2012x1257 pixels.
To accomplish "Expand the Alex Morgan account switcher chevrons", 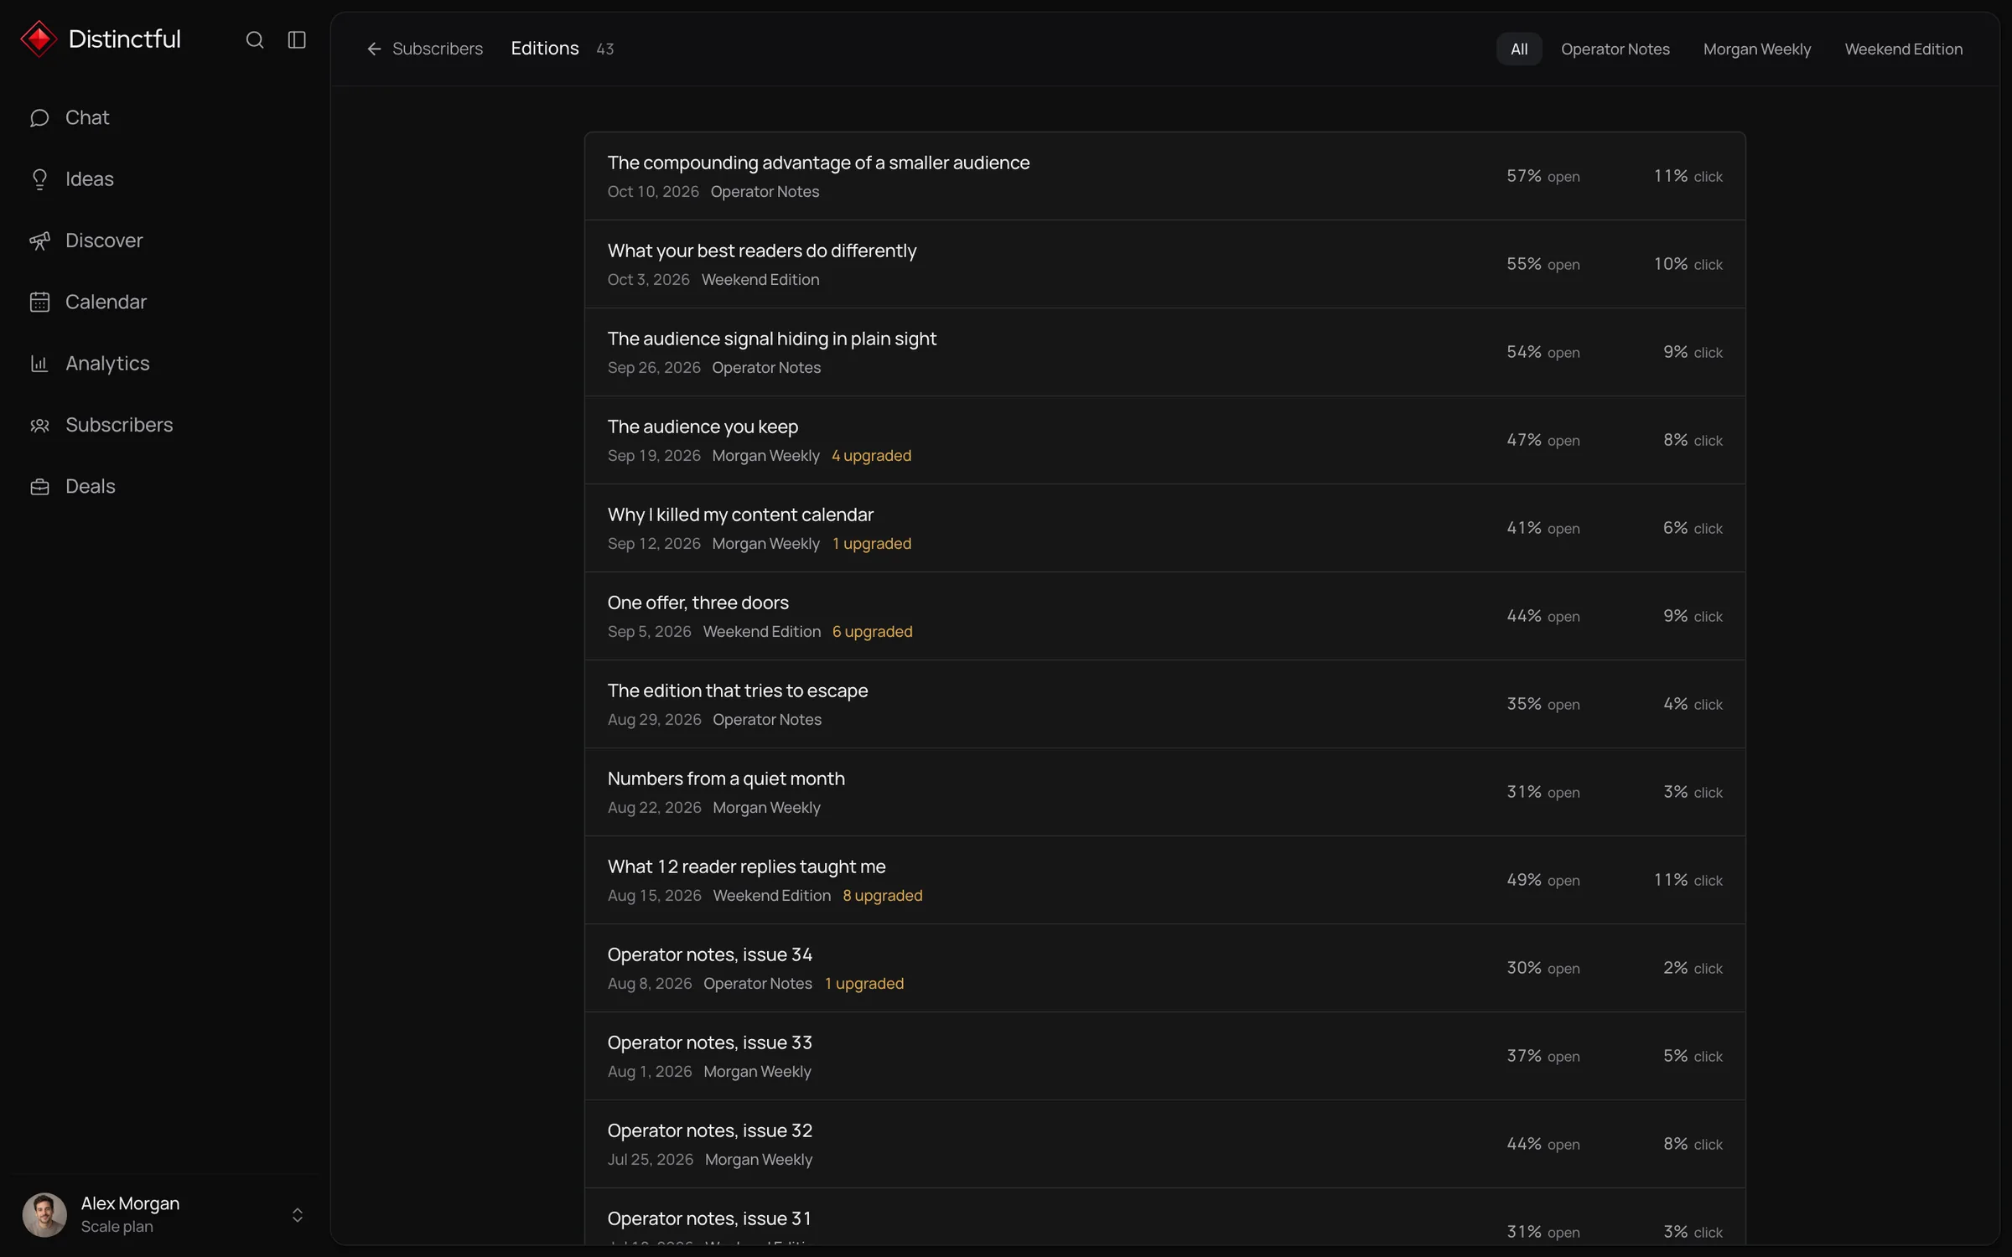I will [297, 1215].
